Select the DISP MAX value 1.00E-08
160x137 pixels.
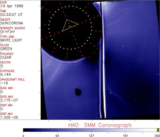coord(8,117)
